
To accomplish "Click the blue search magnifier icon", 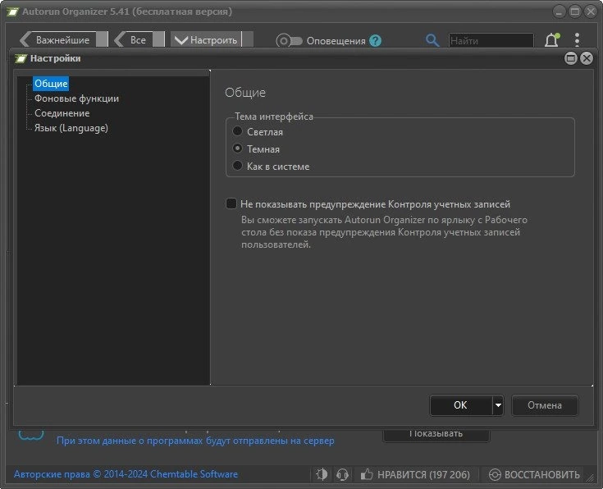I will pyautogui.click(x=432, y=40).
